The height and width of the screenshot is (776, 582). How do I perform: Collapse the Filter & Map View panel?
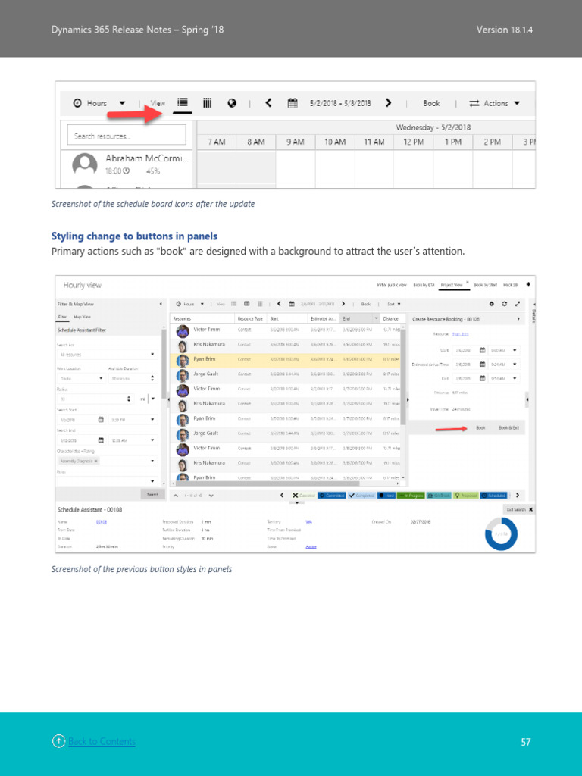161,304
